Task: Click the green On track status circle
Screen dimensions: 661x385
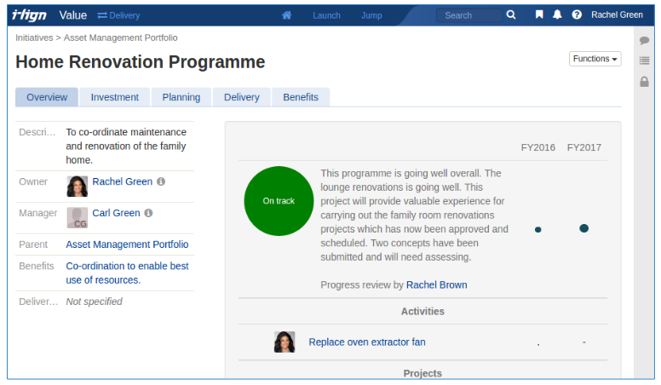Action: (x=279, y=201)
